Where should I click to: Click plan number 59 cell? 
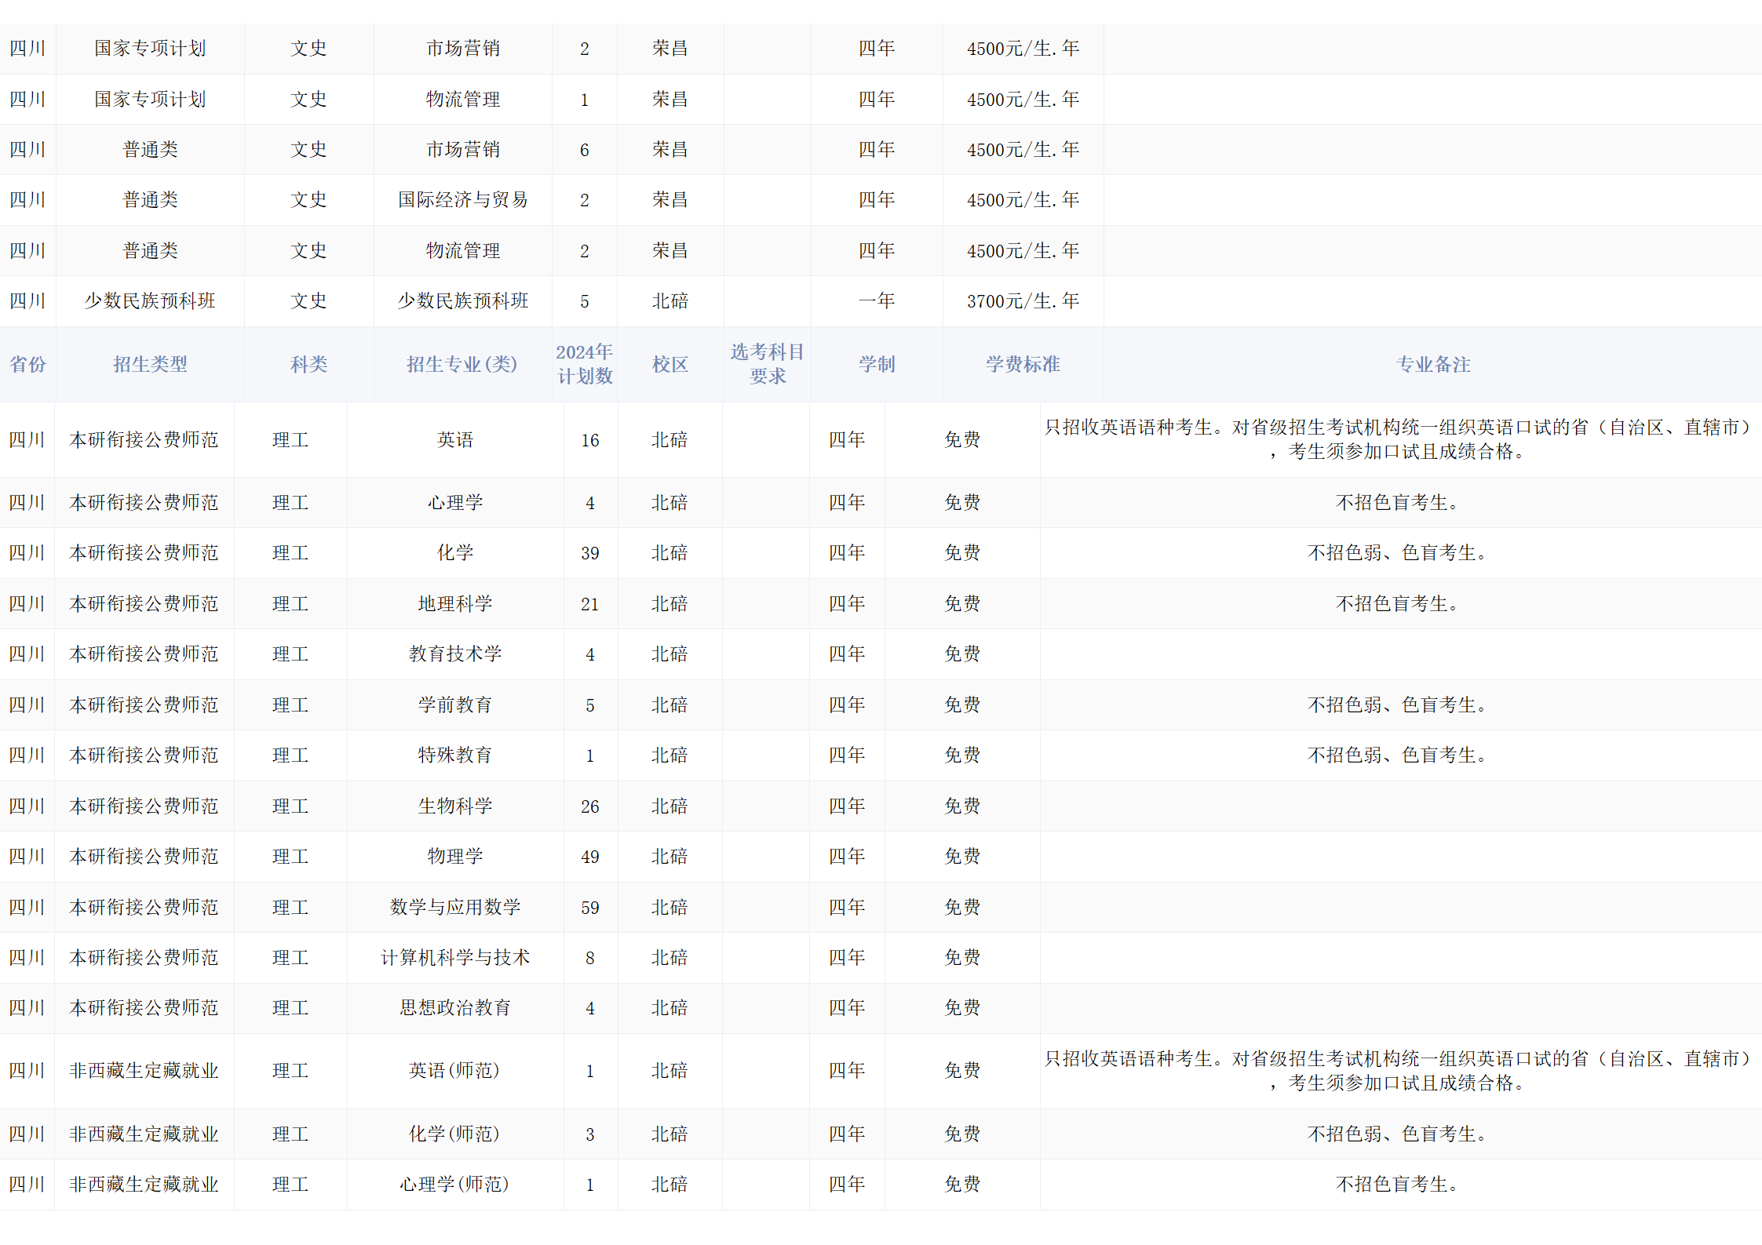click(590, 908)
